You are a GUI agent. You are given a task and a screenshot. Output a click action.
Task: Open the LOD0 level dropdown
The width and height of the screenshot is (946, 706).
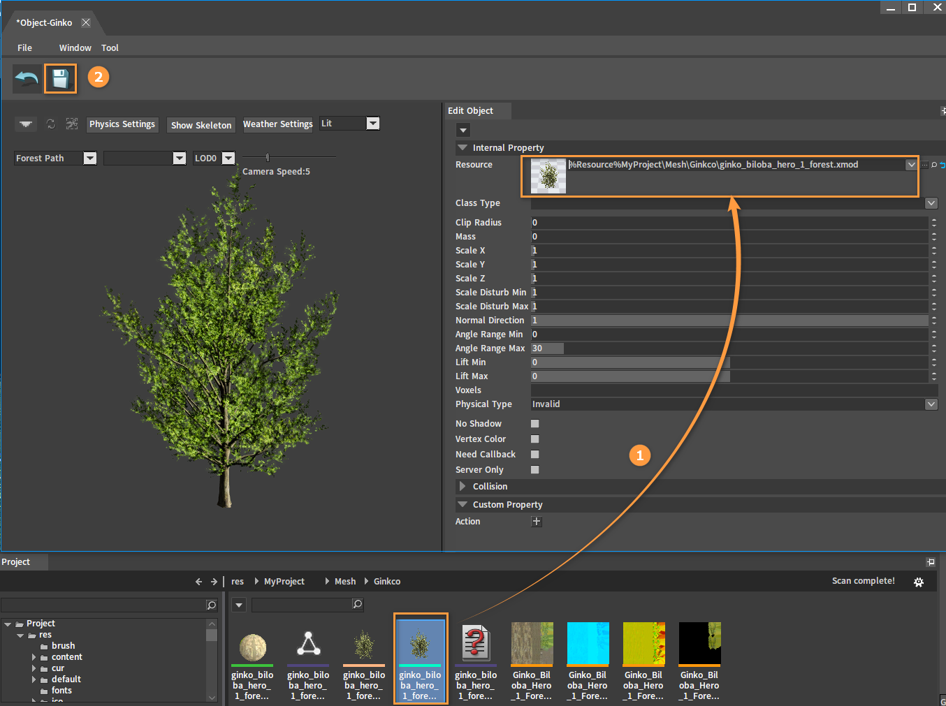pos(228,159)
